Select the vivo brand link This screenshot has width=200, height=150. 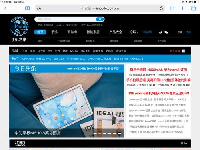(x=50, y=51)
